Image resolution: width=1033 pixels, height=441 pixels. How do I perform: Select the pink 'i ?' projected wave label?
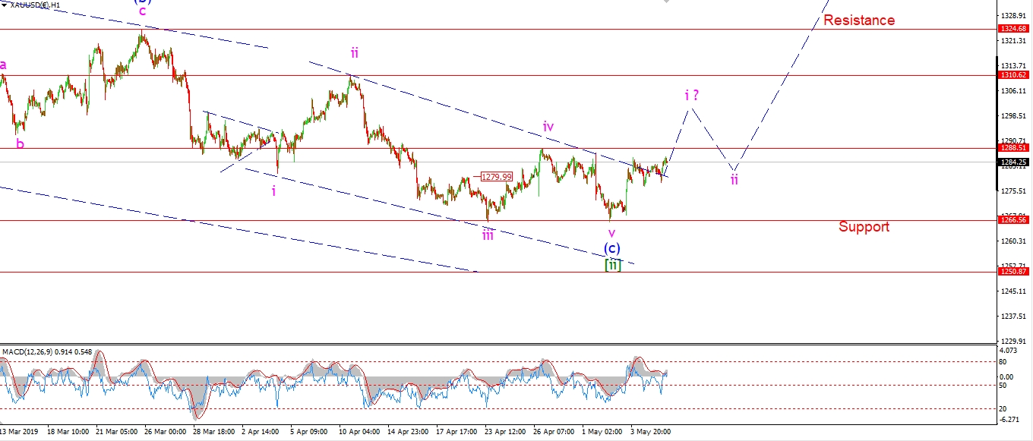coord(691,96)
